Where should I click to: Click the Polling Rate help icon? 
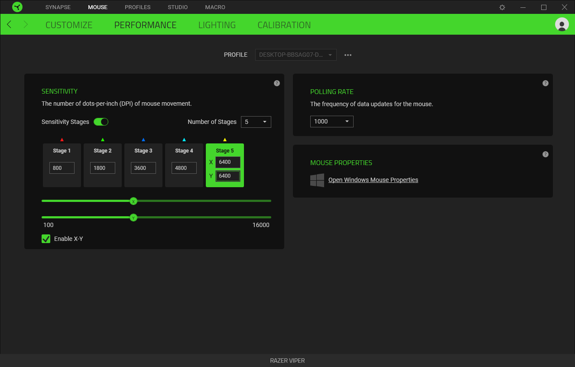[x=546, y=83]
